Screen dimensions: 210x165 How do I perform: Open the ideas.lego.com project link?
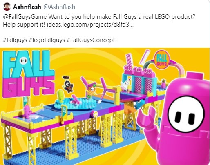pos(90,25)
